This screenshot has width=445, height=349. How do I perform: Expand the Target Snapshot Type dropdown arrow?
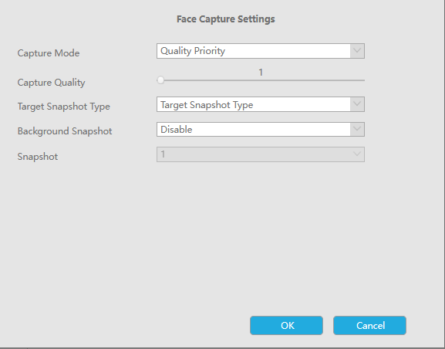coord(357,104)
